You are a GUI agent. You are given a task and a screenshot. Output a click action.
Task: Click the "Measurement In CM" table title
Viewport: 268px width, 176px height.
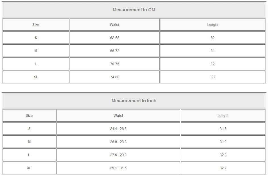tap(134, 10)
